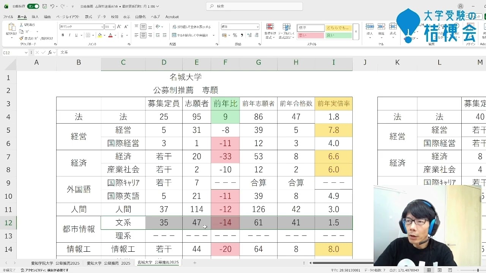Click the accounting currency format icon
486x273 pixels.
pyautogui.click(x=224, y=35)
